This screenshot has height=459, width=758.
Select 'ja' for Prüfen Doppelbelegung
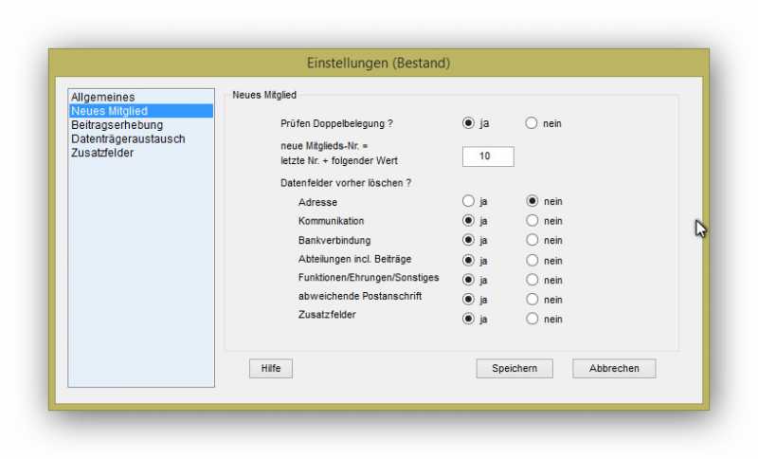coord(468,123)
